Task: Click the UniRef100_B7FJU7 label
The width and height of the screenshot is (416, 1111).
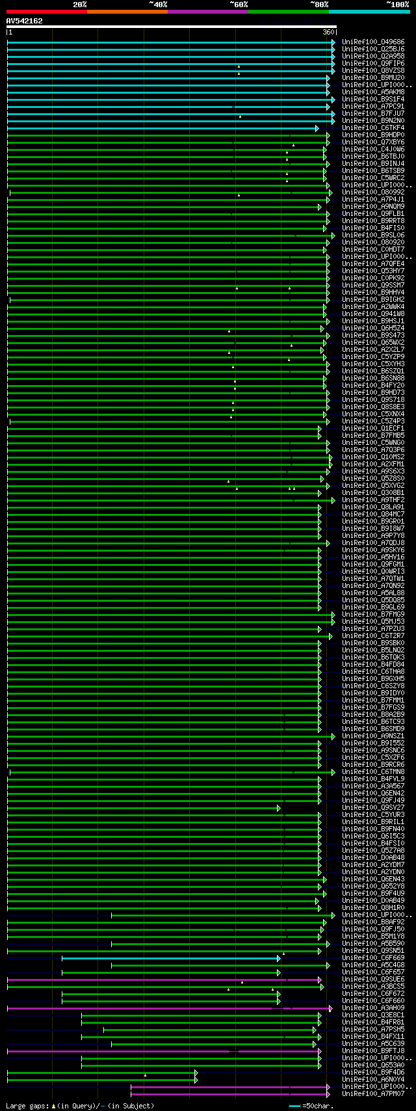Action: [x=373, y=114]
